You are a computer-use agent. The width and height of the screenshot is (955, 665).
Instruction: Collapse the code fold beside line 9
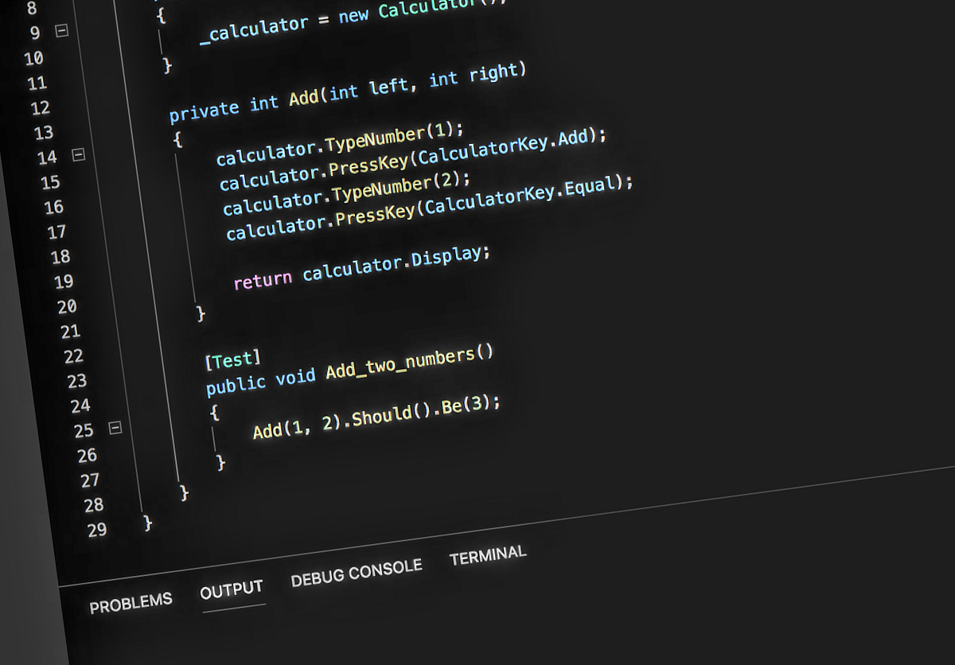62,31
